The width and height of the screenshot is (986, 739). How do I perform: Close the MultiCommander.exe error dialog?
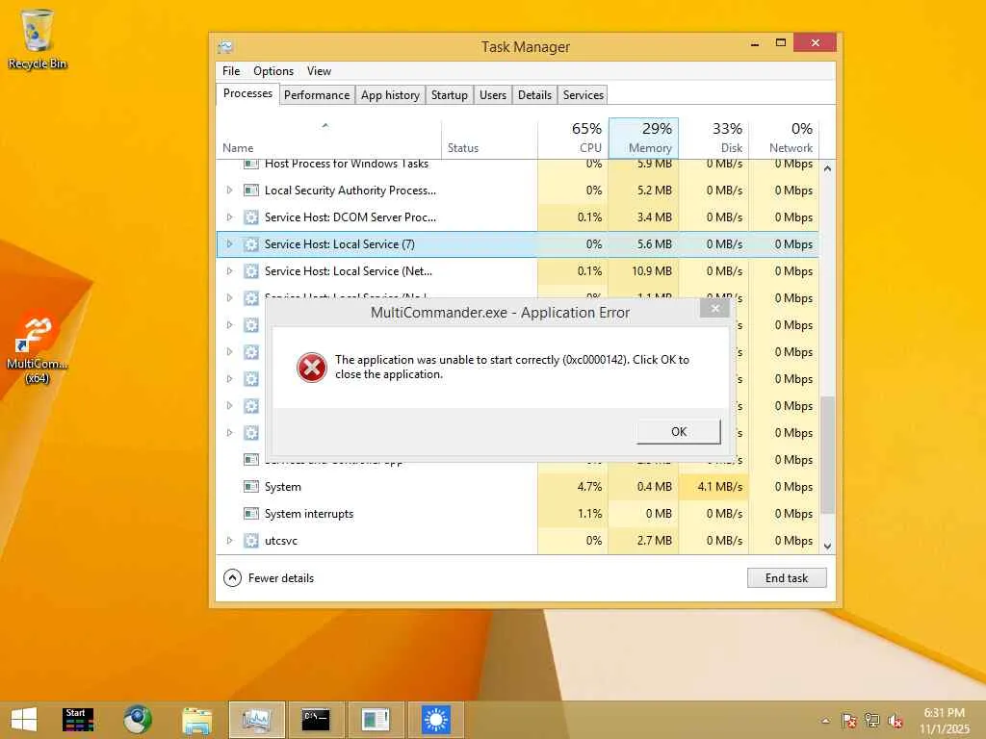pos(715,309)
